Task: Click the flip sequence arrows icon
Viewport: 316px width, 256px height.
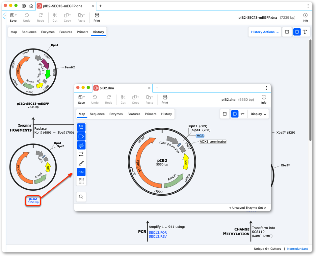Action: [81, 154]
